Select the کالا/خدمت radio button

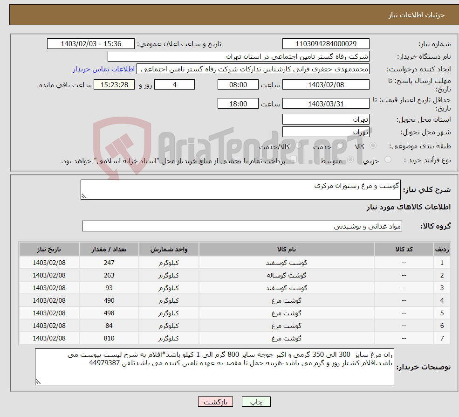point(298,146)
